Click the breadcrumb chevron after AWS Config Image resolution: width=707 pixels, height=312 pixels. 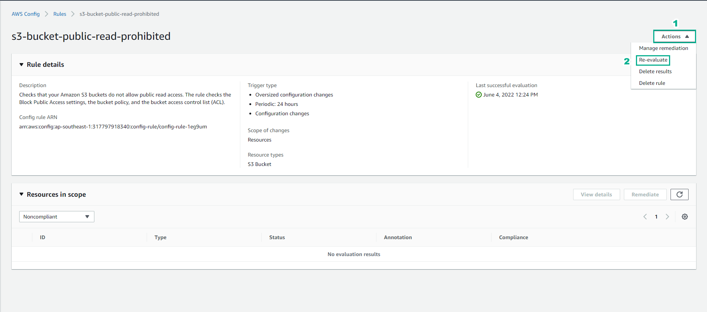pos(47,14)
